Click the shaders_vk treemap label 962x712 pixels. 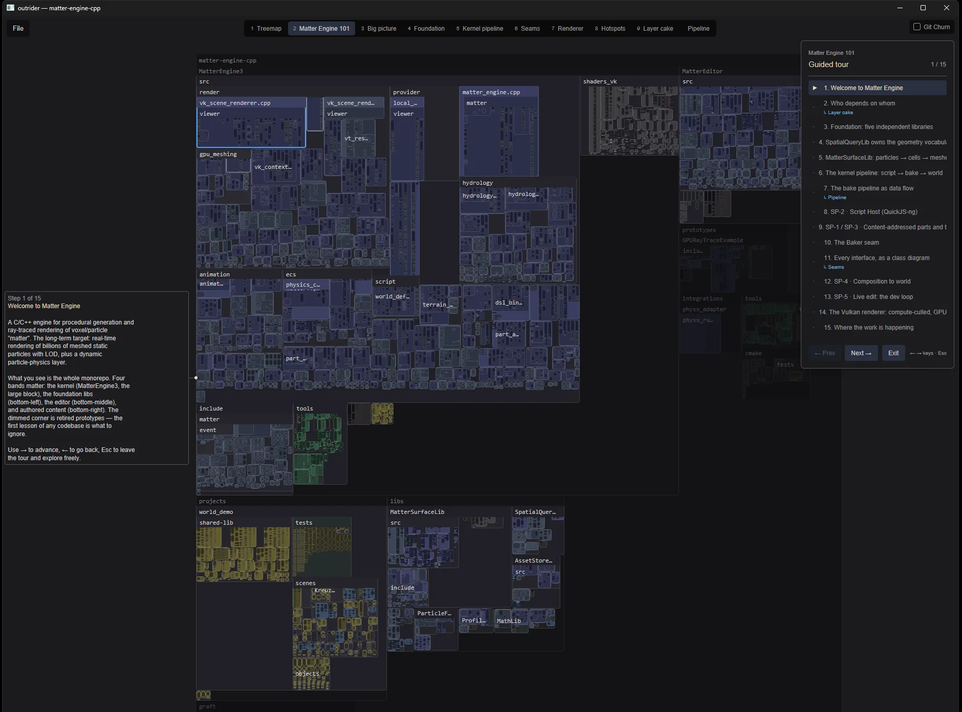click(x=600, y=81)
